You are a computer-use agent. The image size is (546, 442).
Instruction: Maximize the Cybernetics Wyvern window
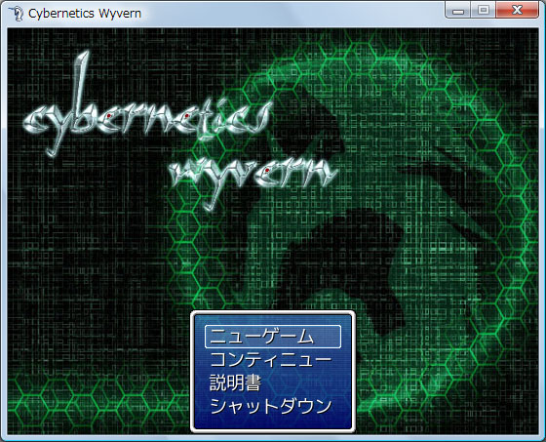point(484,11)
